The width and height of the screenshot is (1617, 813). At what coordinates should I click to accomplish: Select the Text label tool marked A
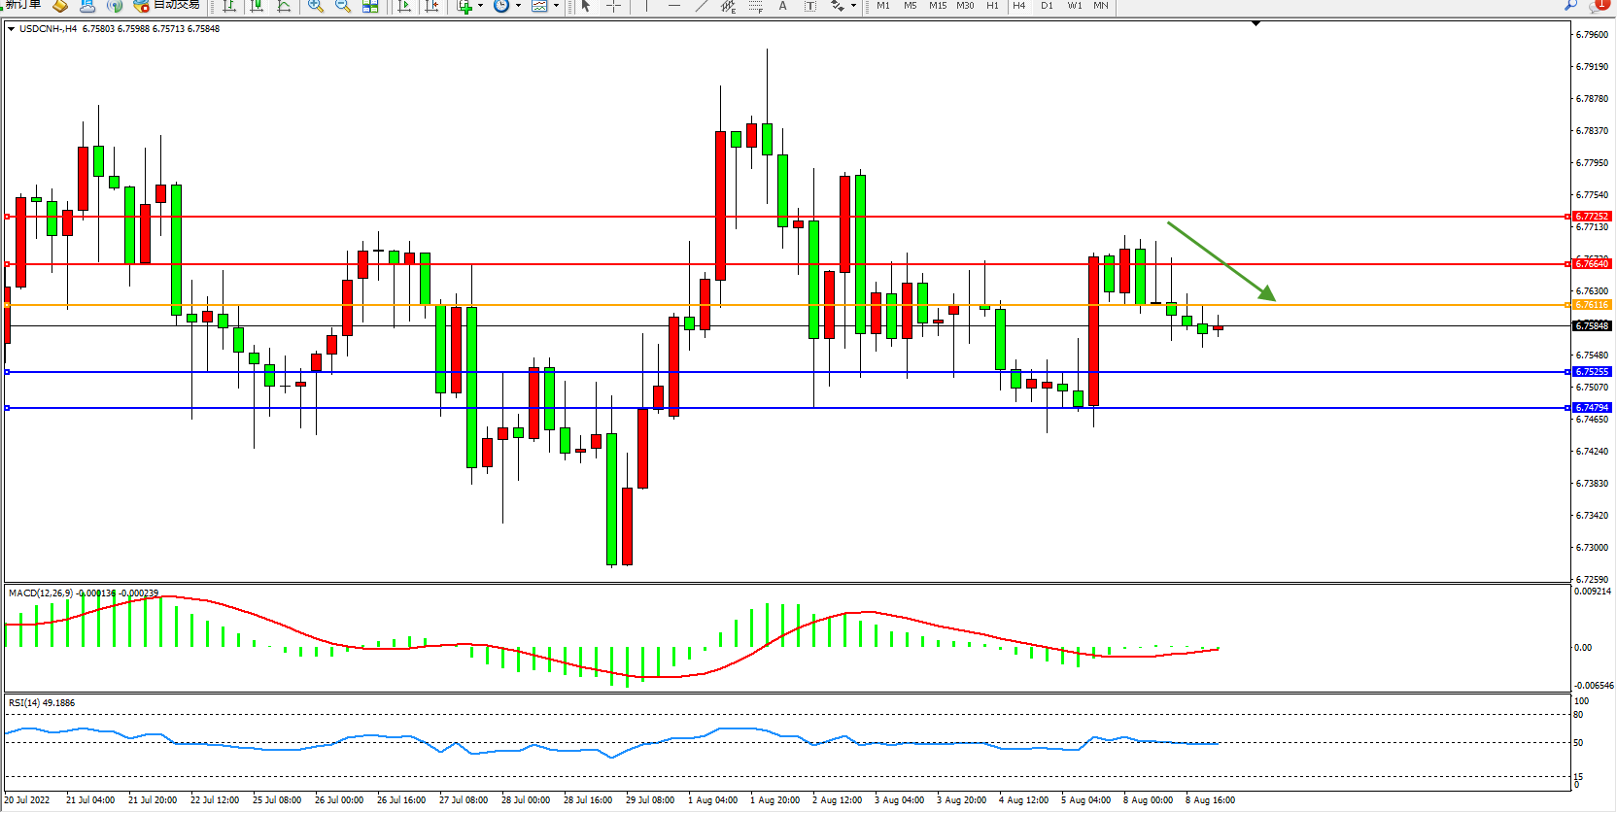point(782,6)
